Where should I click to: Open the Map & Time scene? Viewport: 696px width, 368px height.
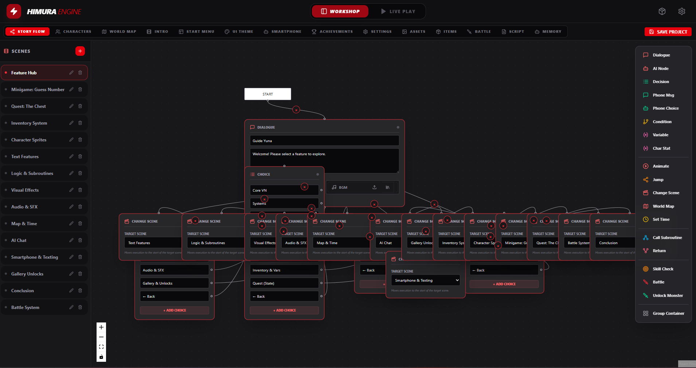pyautogui.click(x=44, y=223)
